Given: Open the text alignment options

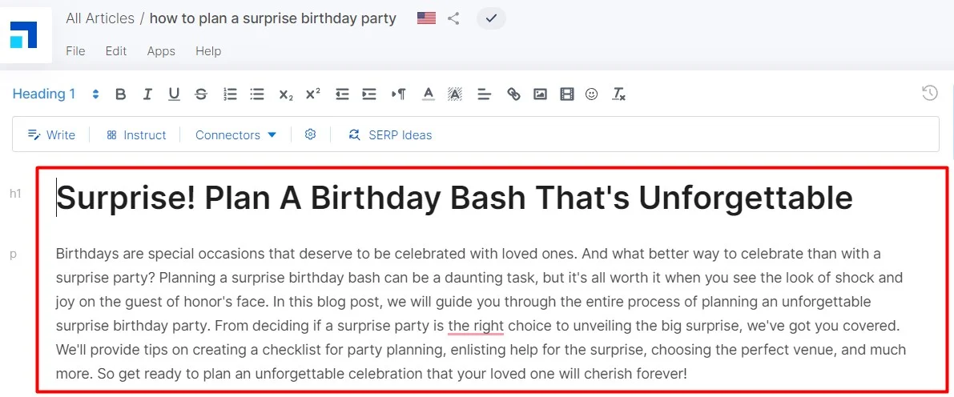Looking at the screenshot, I should pyautogui.click(x=484, y=94).
